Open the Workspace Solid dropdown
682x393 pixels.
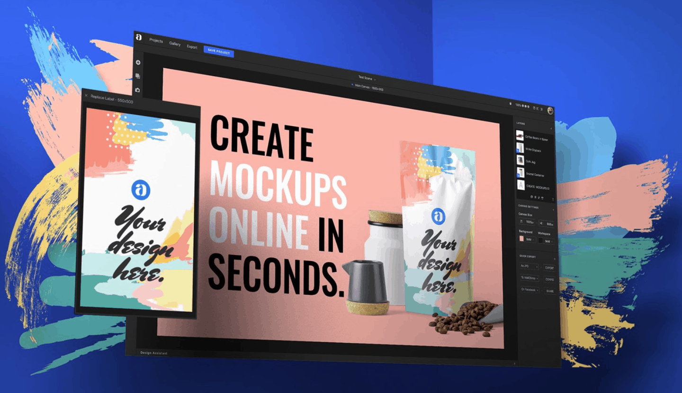[549, 241]
